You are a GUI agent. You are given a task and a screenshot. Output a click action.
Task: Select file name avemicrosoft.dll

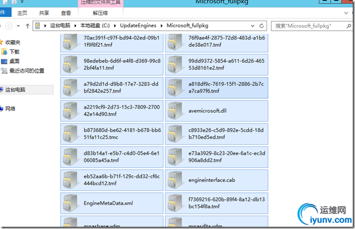207,111
